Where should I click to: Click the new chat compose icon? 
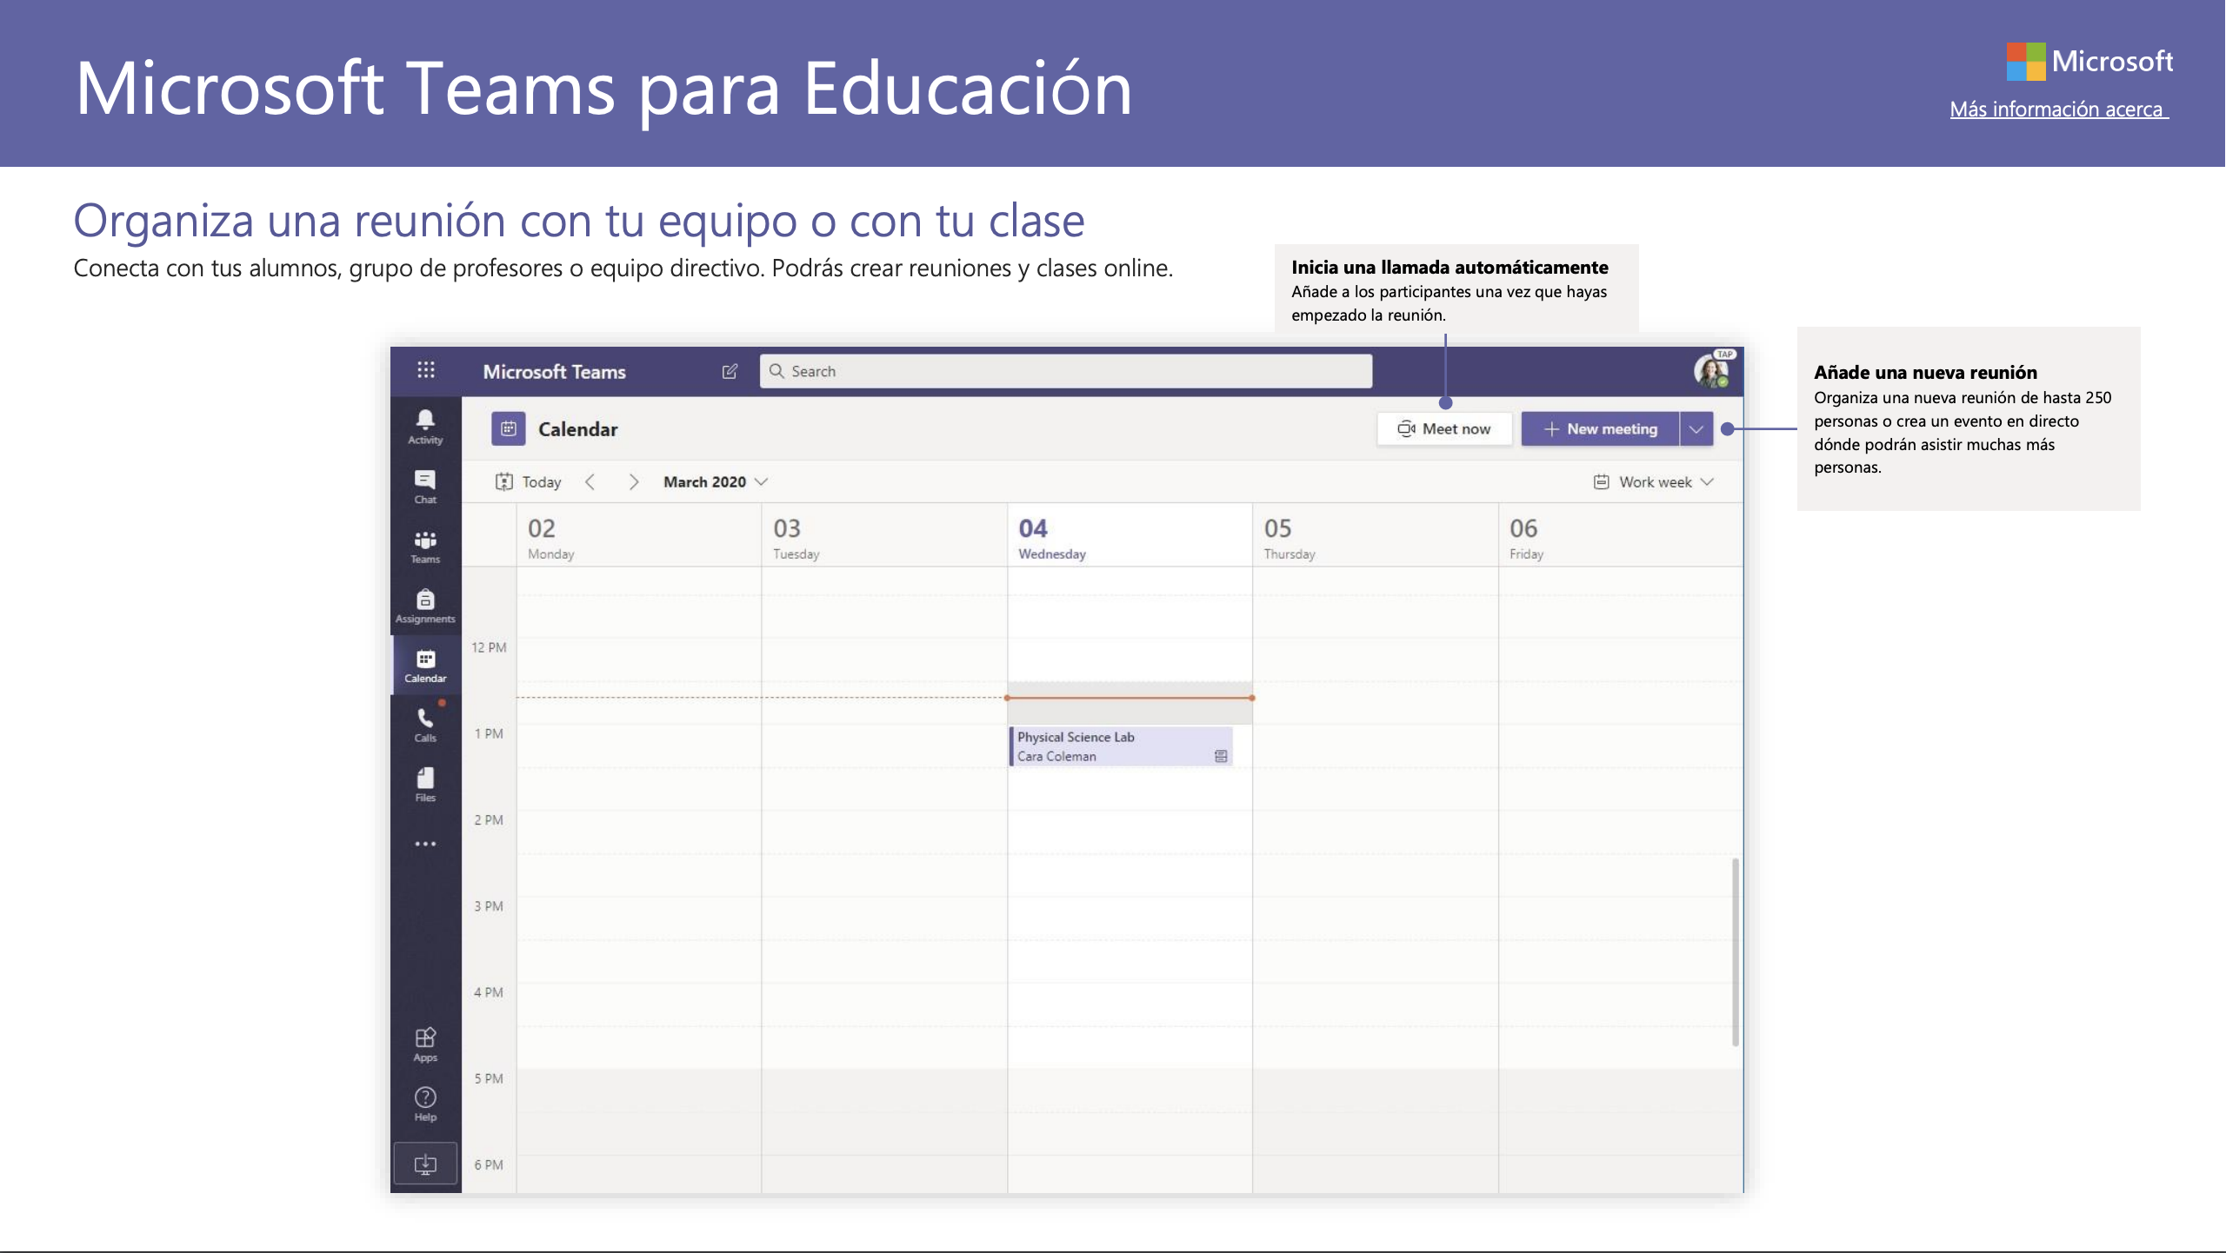[x=730, y=371]
